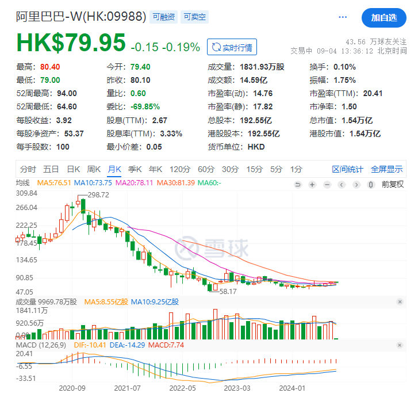The width and height of the screenshot is (418, 397).
Task: Zoom in the K-line chart with plus icon
Action: [x=312, y=185]
